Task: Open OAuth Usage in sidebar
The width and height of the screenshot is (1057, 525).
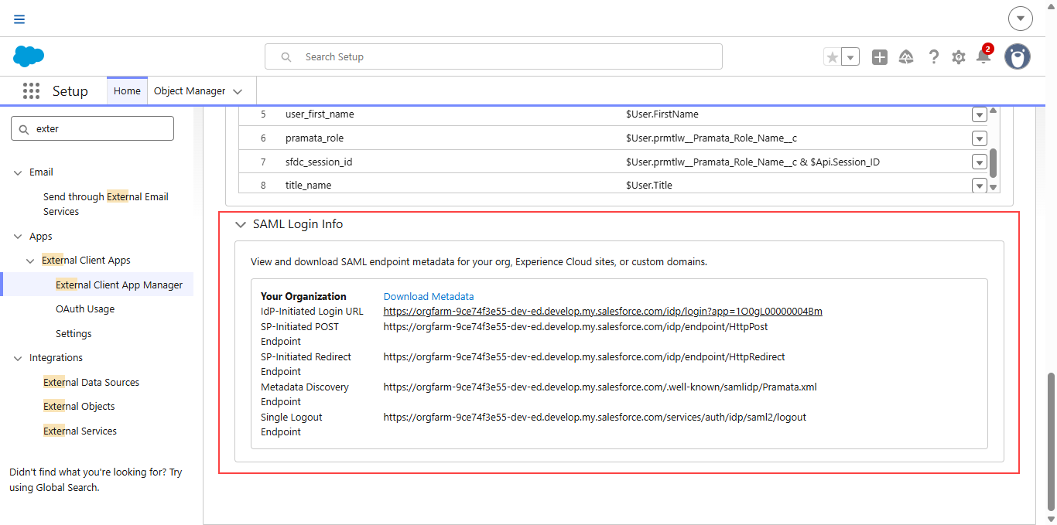Action: 85,309
